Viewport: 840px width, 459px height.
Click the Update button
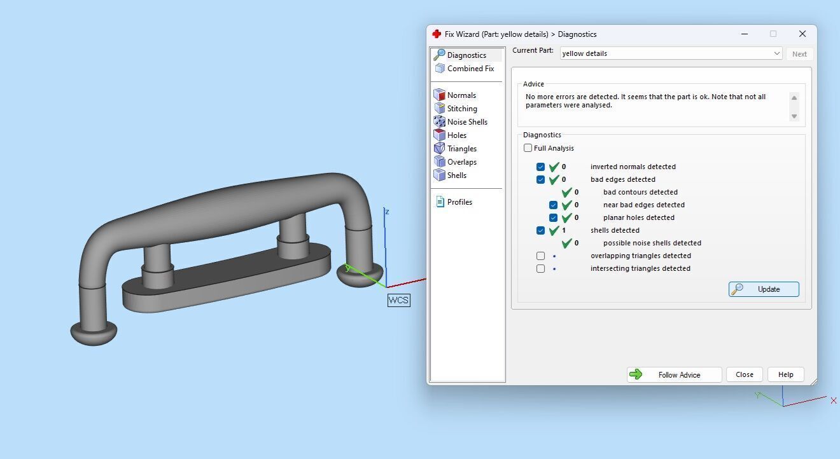click(x=764, y=289)
